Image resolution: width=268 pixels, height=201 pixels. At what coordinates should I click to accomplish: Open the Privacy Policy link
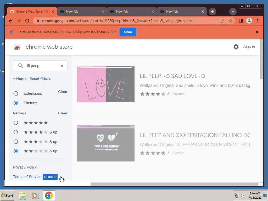pos(25,167)
